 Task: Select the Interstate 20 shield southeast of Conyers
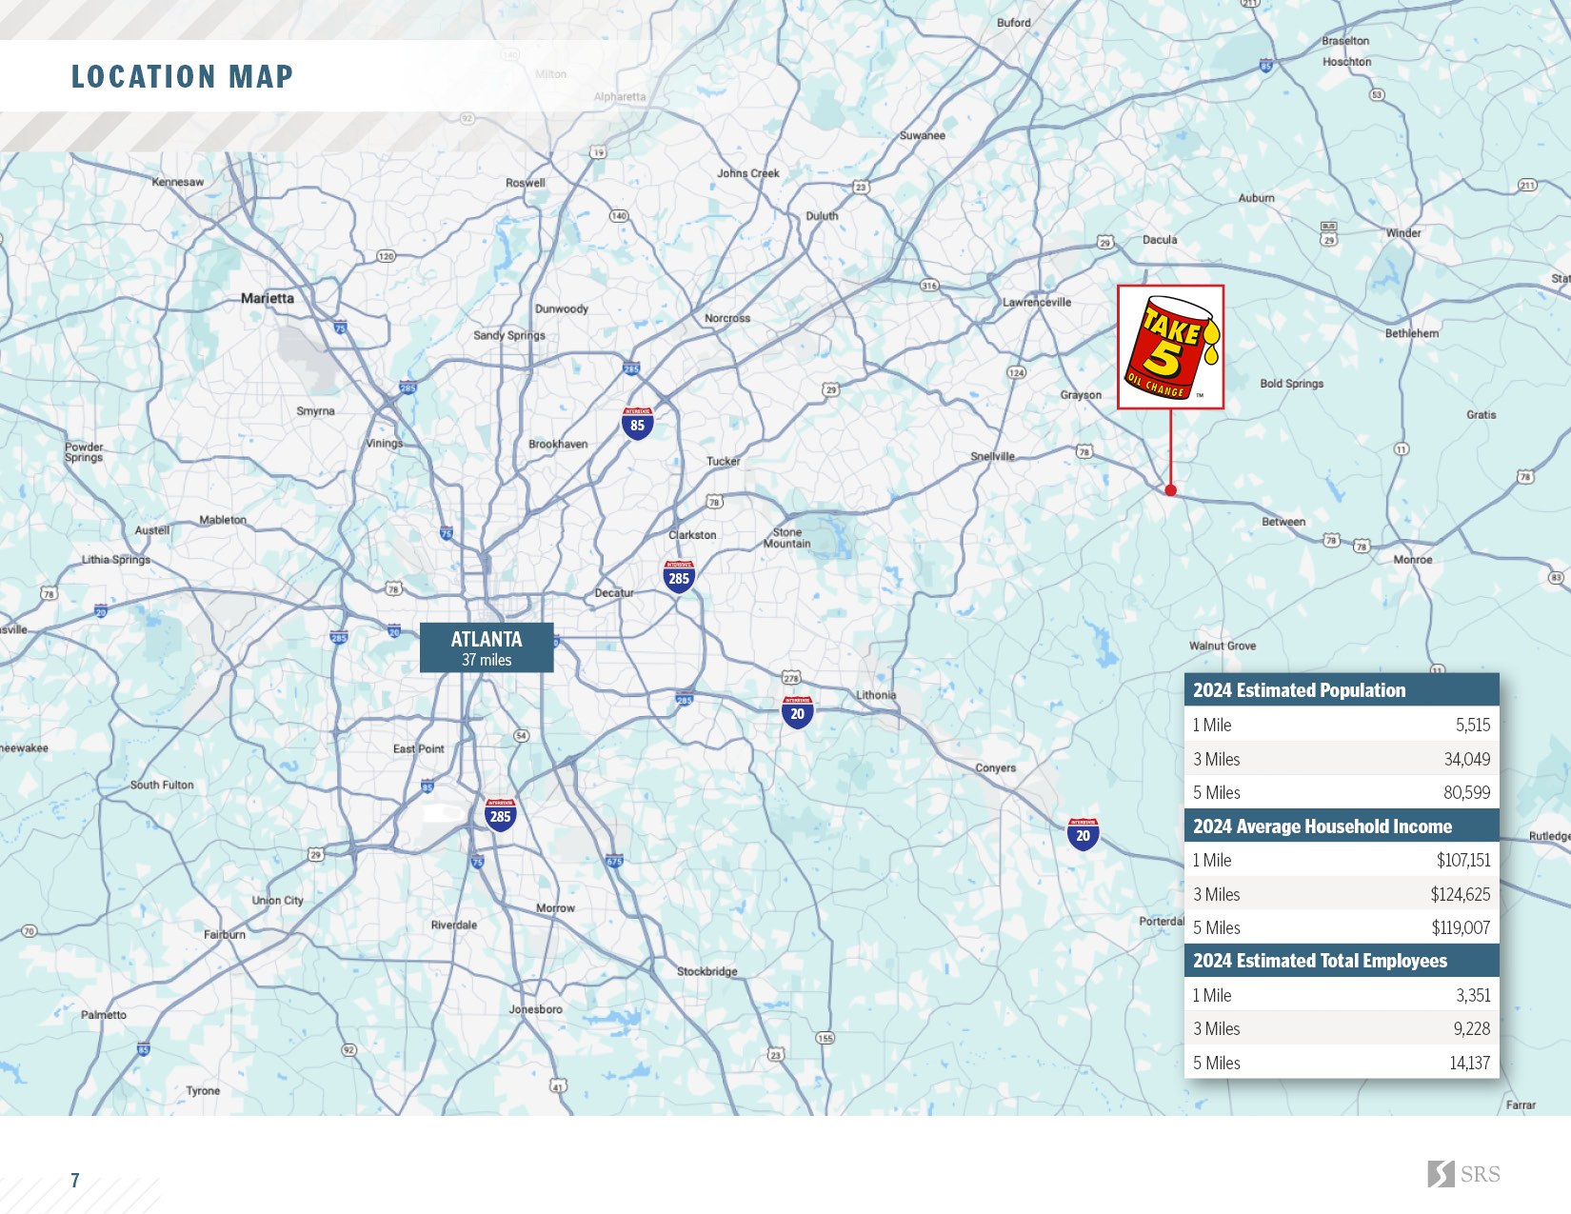(x=1083, y=834)
